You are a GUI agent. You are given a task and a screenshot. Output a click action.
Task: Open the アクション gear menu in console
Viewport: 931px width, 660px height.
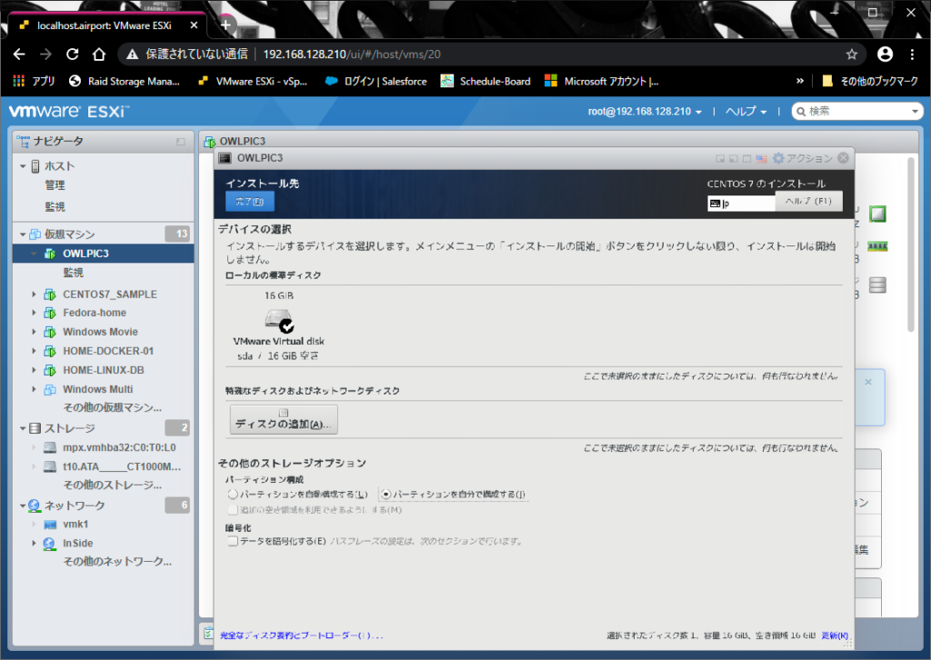pos(802,158)
